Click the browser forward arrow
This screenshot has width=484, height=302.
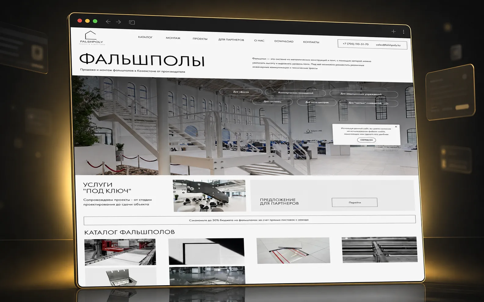[118, 22]
